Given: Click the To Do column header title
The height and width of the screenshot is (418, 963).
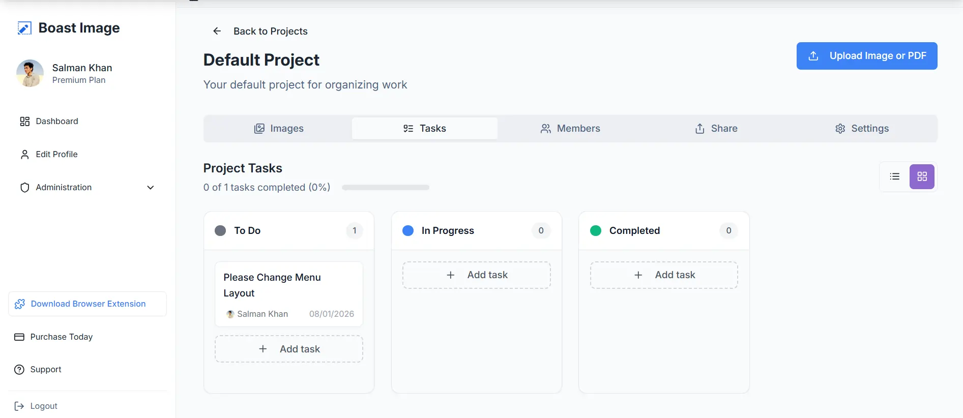Looking at the screenshot, I should (247, 231).
